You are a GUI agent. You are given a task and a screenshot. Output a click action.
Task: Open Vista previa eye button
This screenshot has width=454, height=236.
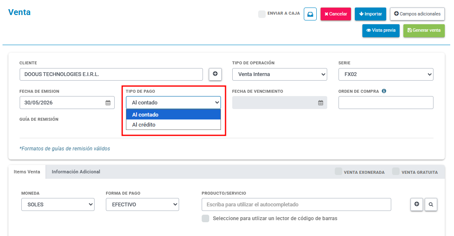coord(381,30)
